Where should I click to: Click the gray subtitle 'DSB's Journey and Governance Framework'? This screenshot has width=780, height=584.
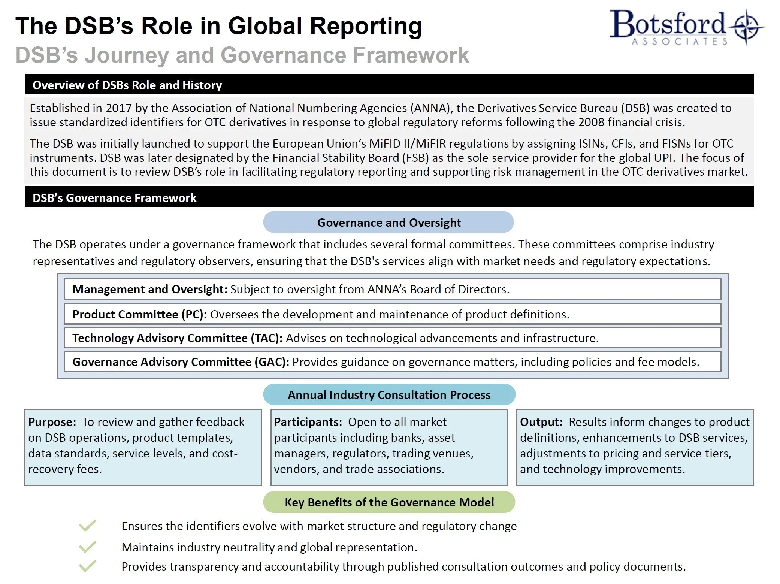coord(242,55)
